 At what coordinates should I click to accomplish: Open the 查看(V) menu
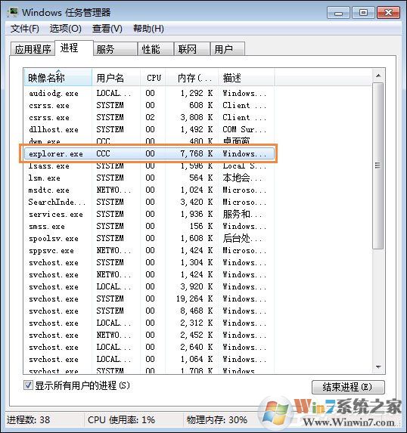(107, 29)
